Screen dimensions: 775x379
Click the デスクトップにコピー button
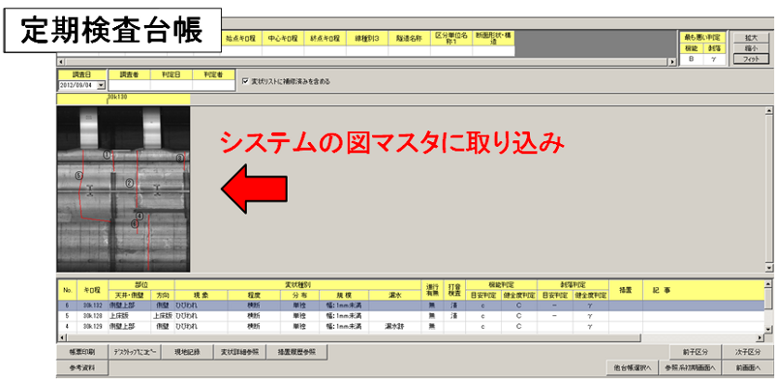tap(135, 352)
